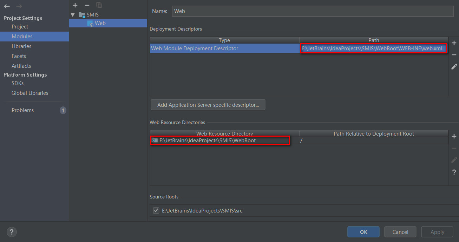
Task: Select the SMIS module tree item
Action: pos(93,15)
